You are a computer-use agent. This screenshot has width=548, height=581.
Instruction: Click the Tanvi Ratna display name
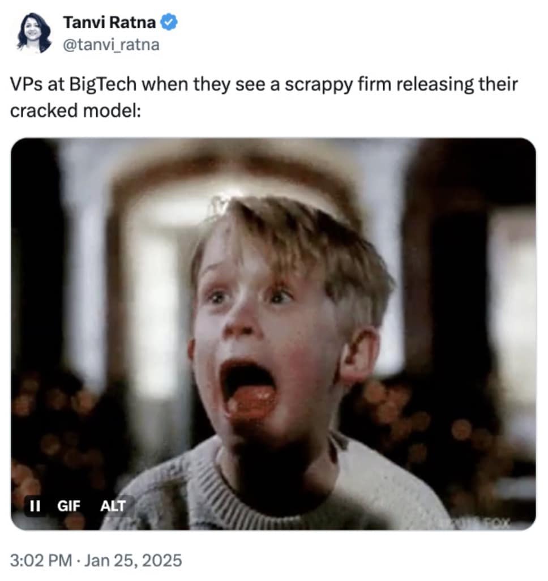[x=109, y=22]
